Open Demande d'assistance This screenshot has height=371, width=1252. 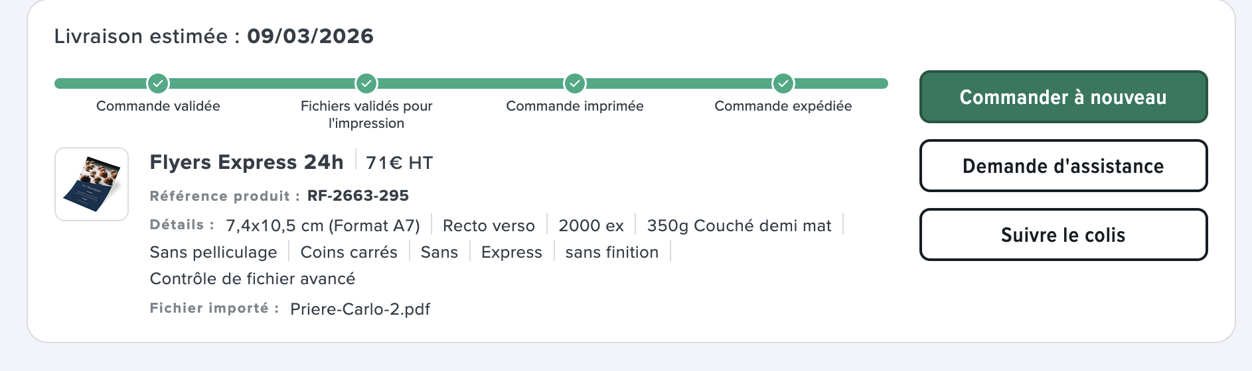pos(1063,166)
